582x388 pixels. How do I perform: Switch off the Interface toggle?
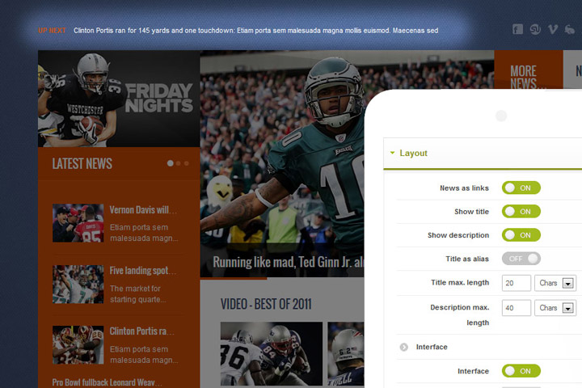[521, 371]
